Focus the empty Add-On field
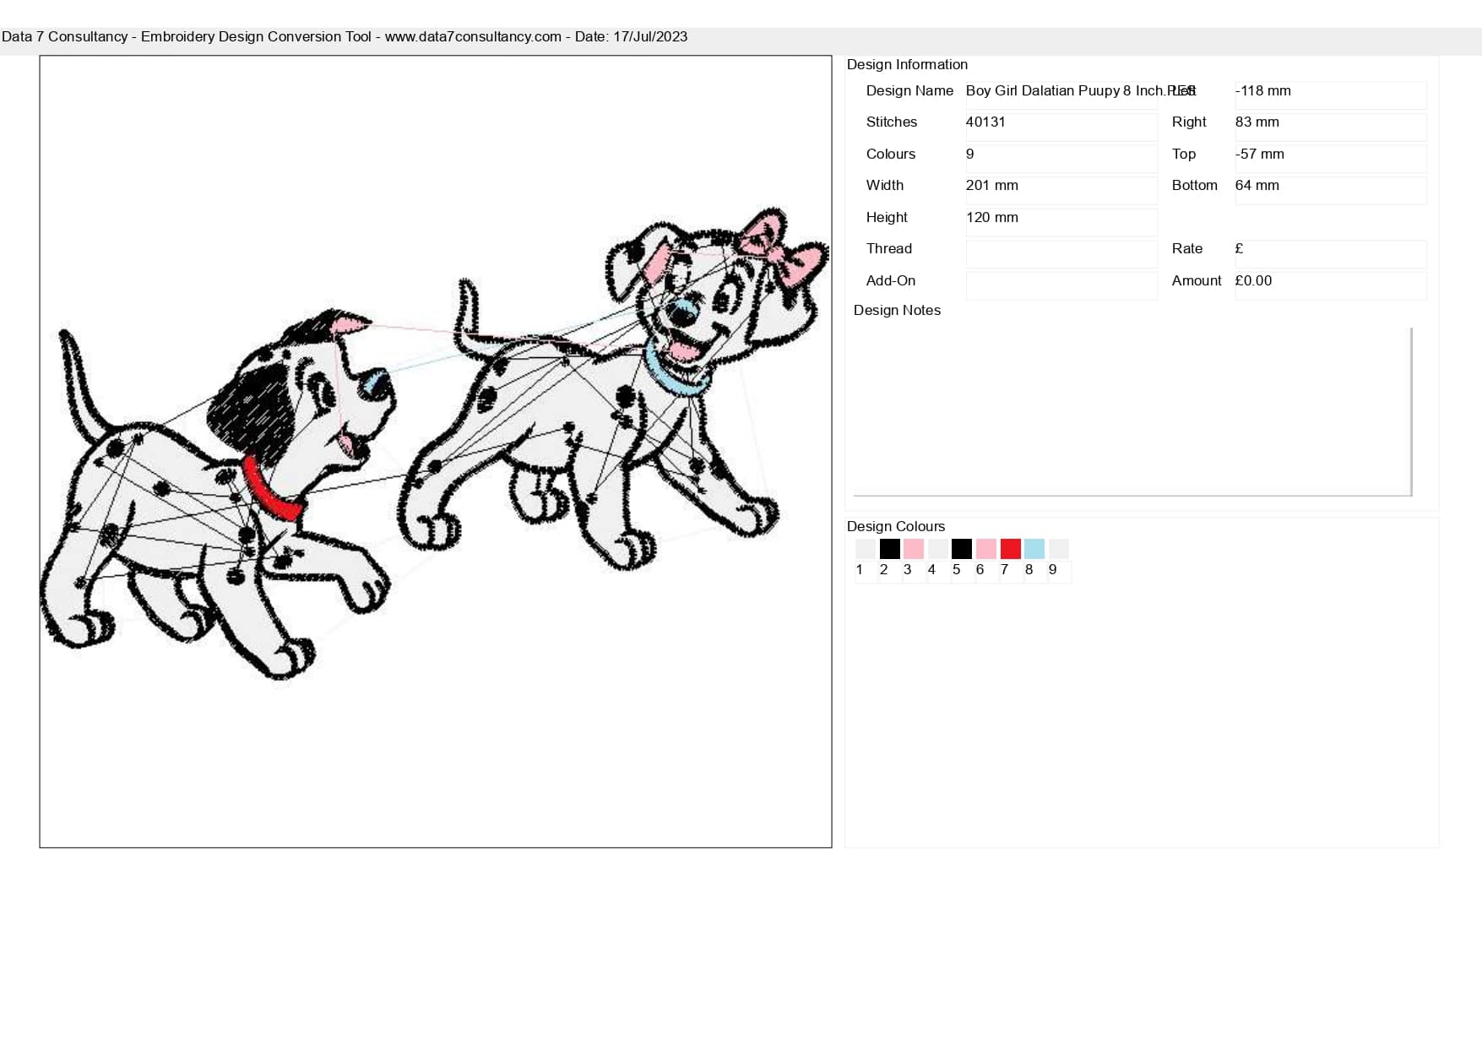The width and height of the screenshot is (1482, 1048). (x=1061, y=285)
